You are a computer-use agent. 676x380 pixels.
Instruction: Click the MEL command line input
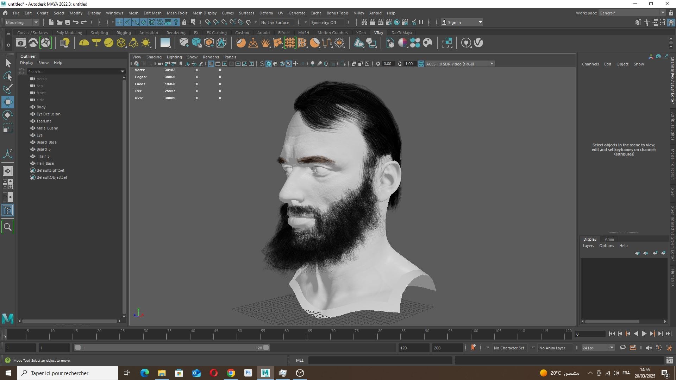coord(380,360)
